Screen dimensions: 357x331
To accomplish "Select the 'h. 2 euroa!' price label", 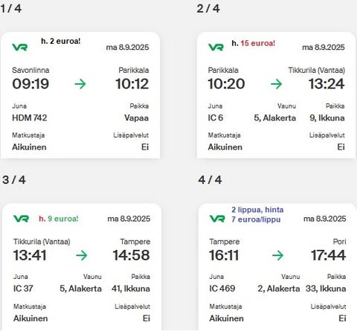I will pos(61,41).
